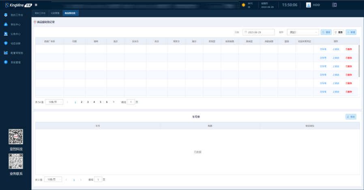
Task: Click the 亚控科技 QR code
Action: pos(16,137)
